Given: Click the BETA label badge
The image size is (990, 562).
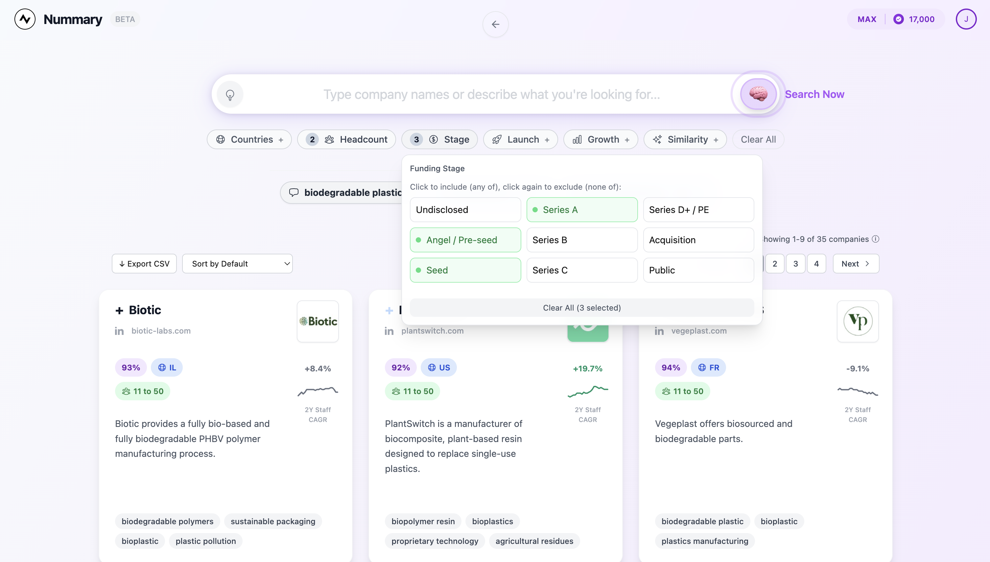Looking at the screenshot, I should tap(125, 19).
